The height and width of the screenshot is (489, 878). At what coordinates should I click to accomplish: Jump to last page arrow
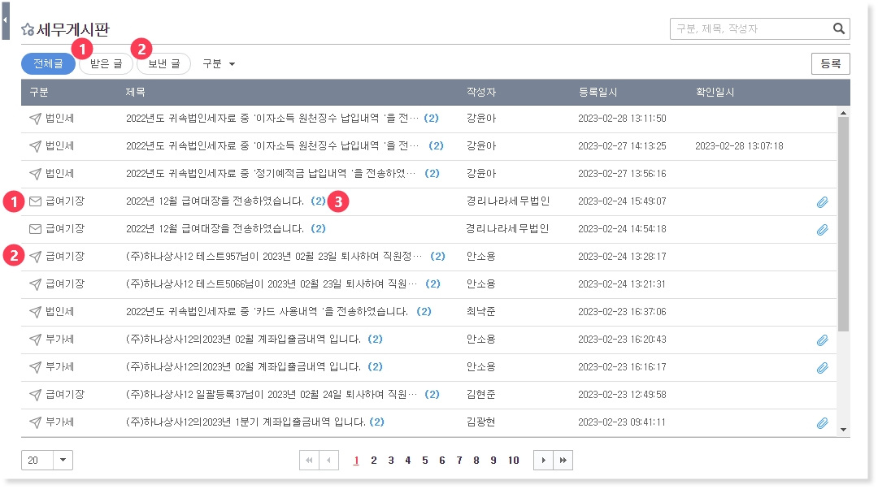click(563, 461)
